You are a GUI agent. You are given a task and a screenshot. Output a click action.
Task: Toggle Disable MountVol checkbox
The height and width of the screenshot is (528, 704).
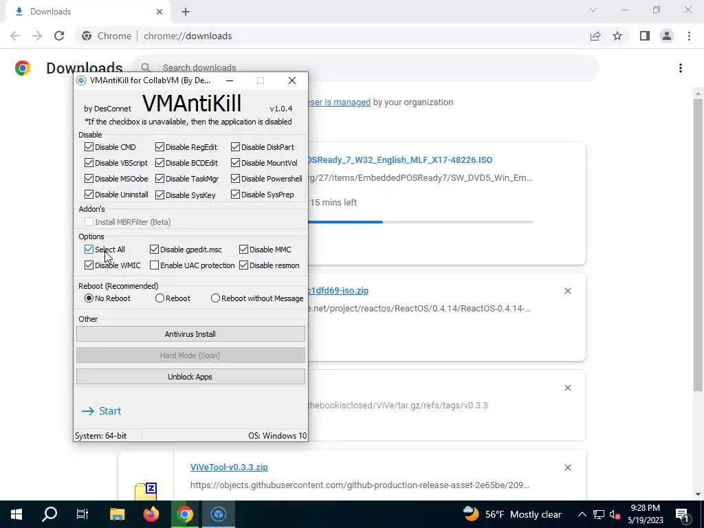[235, 162]
